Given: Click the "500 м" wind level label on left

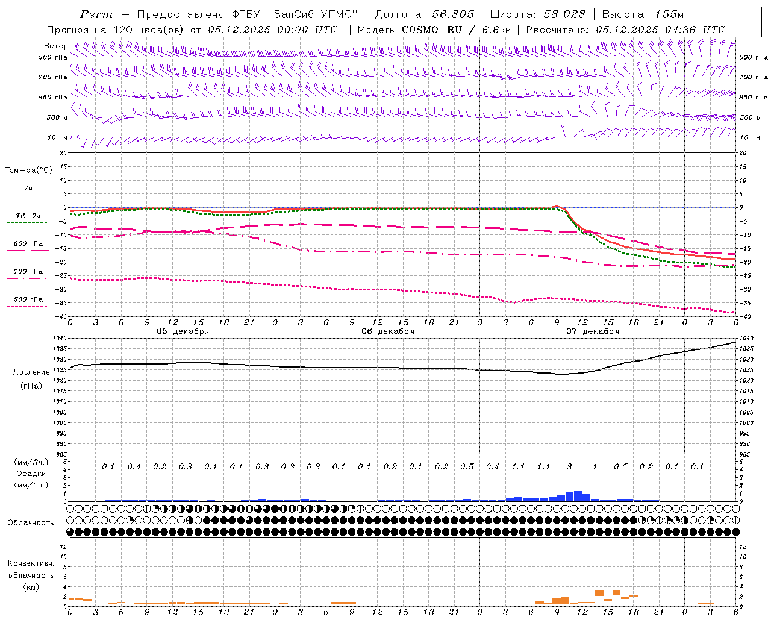Looking at the screenshot, I should pos(57,118).
